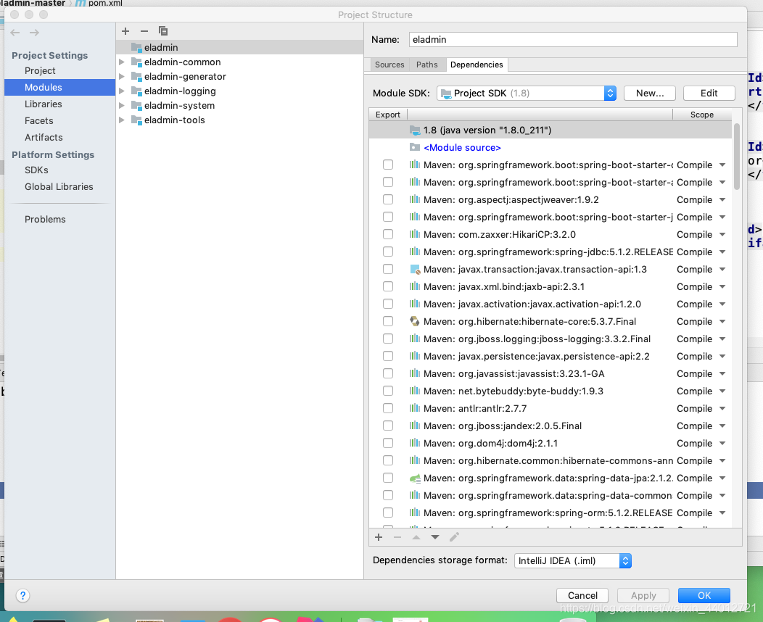Open the blue Module source link
Viewport: 763px width, 622px height.
[x=462, y=147]
